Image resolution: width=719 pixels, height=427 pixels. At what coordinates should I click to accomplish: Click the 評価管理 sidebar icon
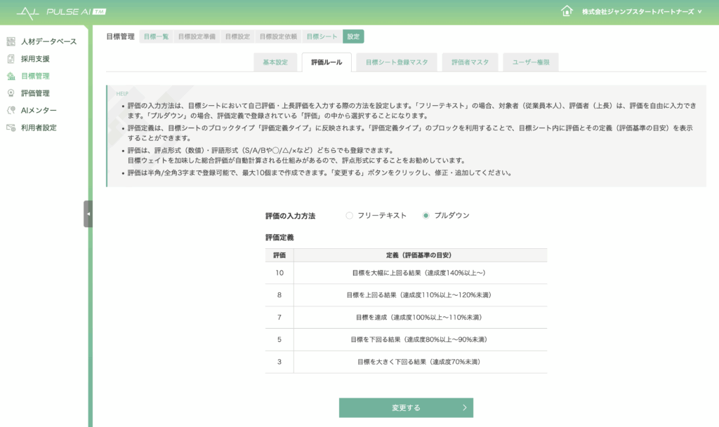coord(11,93)
